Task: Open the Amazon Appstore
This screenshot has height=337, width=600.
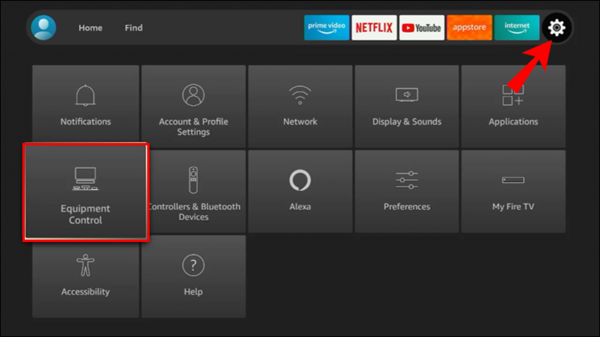Action: point(469,28)
